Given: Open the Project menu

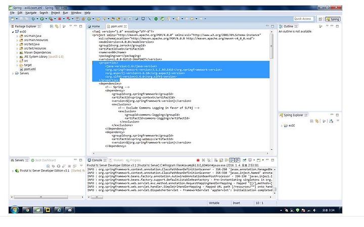Looking at the screenshot, I should coord(56,13).
